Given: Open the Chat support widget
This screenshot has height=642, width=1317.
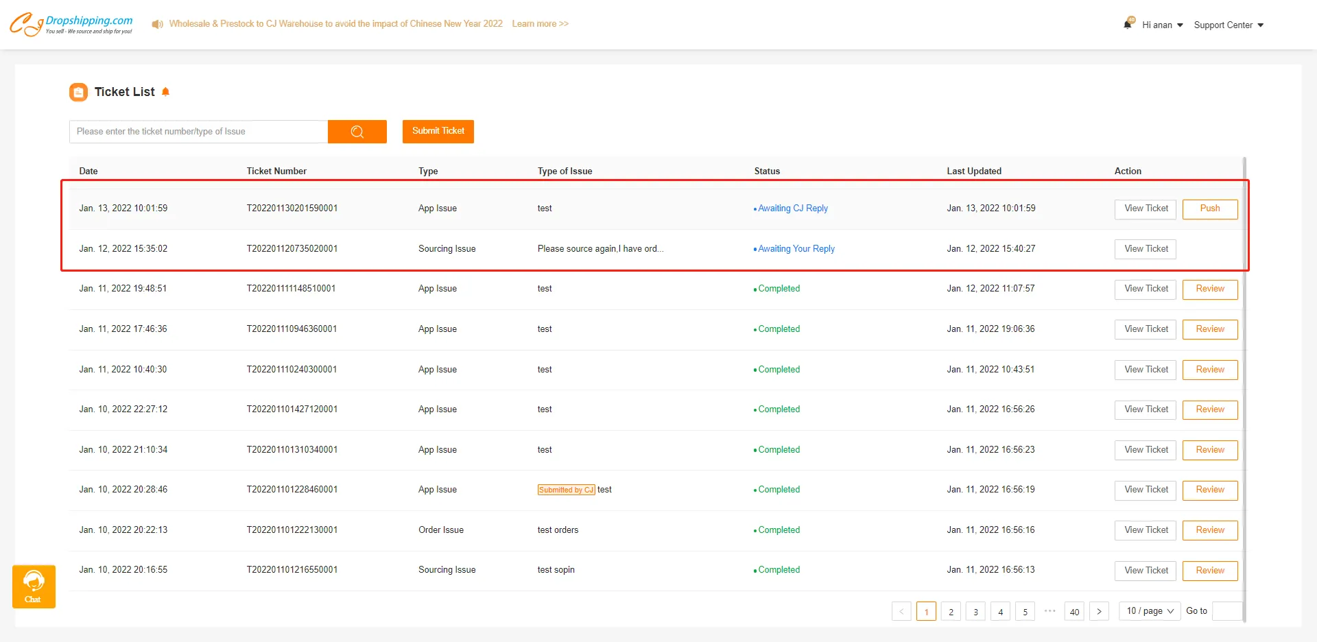Looking at the screenshot, I should click(x=34, y=586).
